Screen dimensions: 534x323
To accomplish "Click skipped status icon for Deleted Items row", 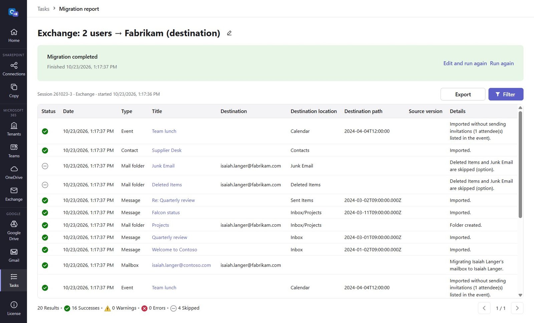I will point(45,185).
